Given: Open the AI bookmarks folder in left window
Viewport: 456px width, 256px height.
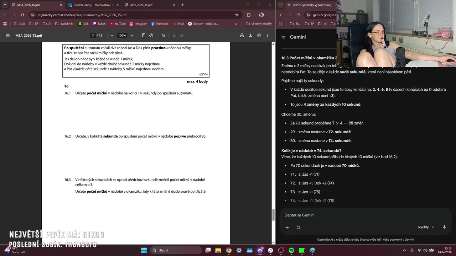Looking at the screenshot, I should click(47, 24).
